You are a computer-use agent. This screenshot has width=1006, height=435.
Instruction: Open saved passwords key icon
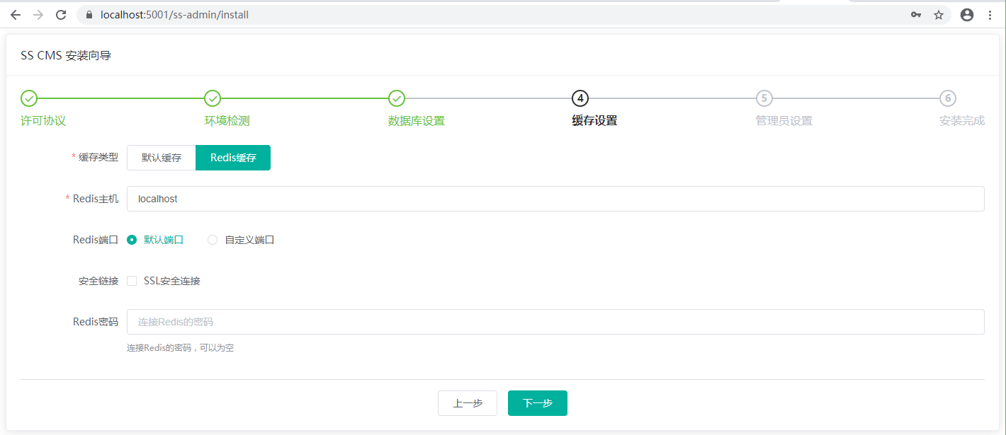coord(916,15)
